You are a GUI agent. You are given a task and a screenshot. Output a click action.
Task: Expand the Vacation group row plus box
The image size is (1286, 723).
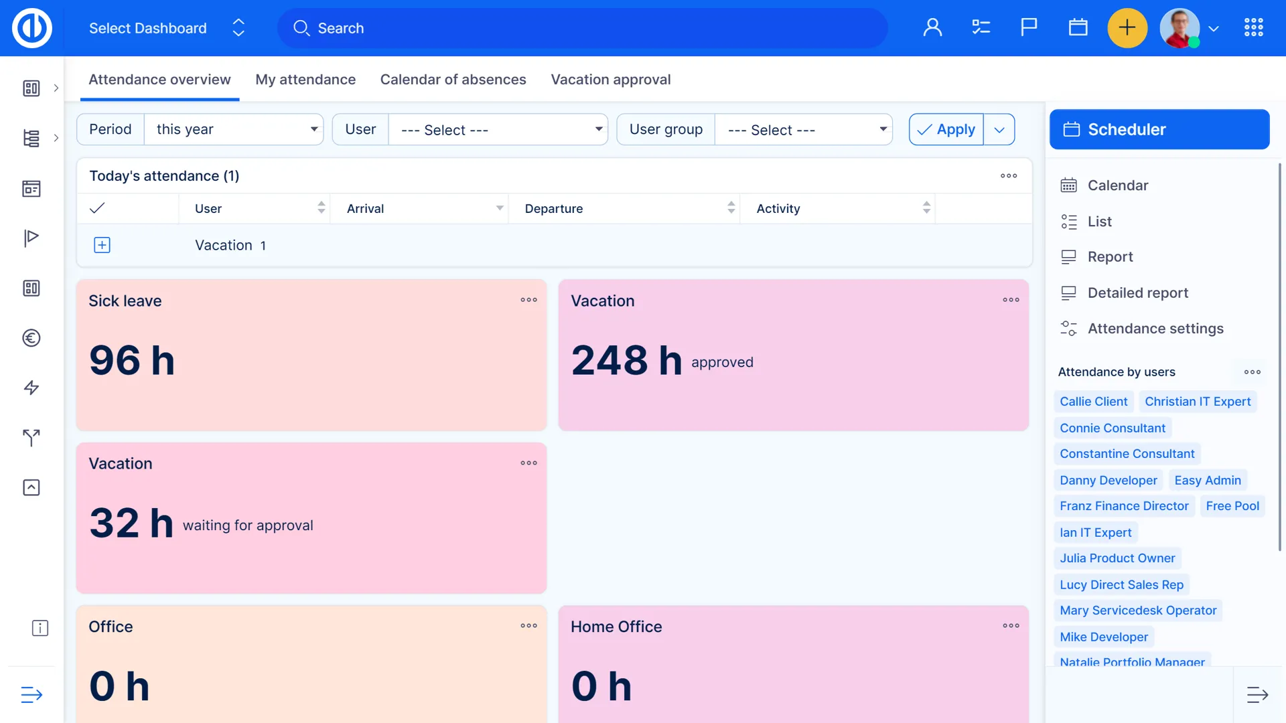pos(102,245)
